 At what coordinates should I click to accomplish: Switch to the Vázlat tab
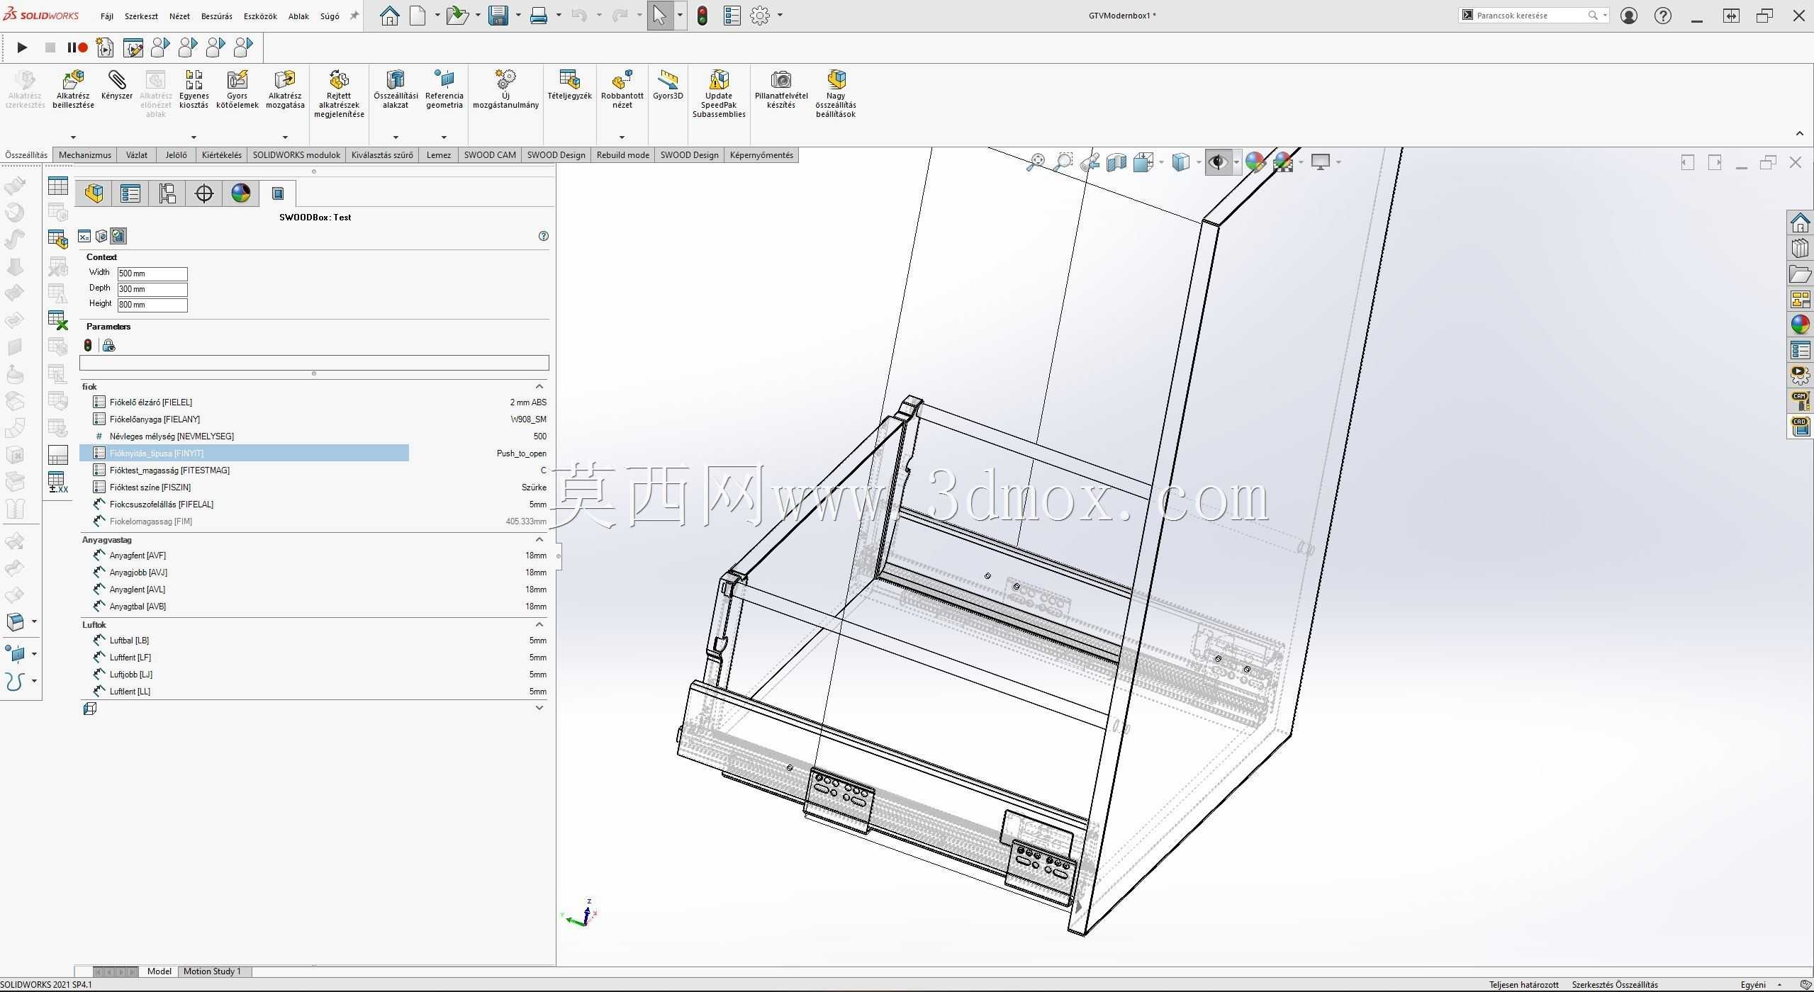(x=137, y=155)
